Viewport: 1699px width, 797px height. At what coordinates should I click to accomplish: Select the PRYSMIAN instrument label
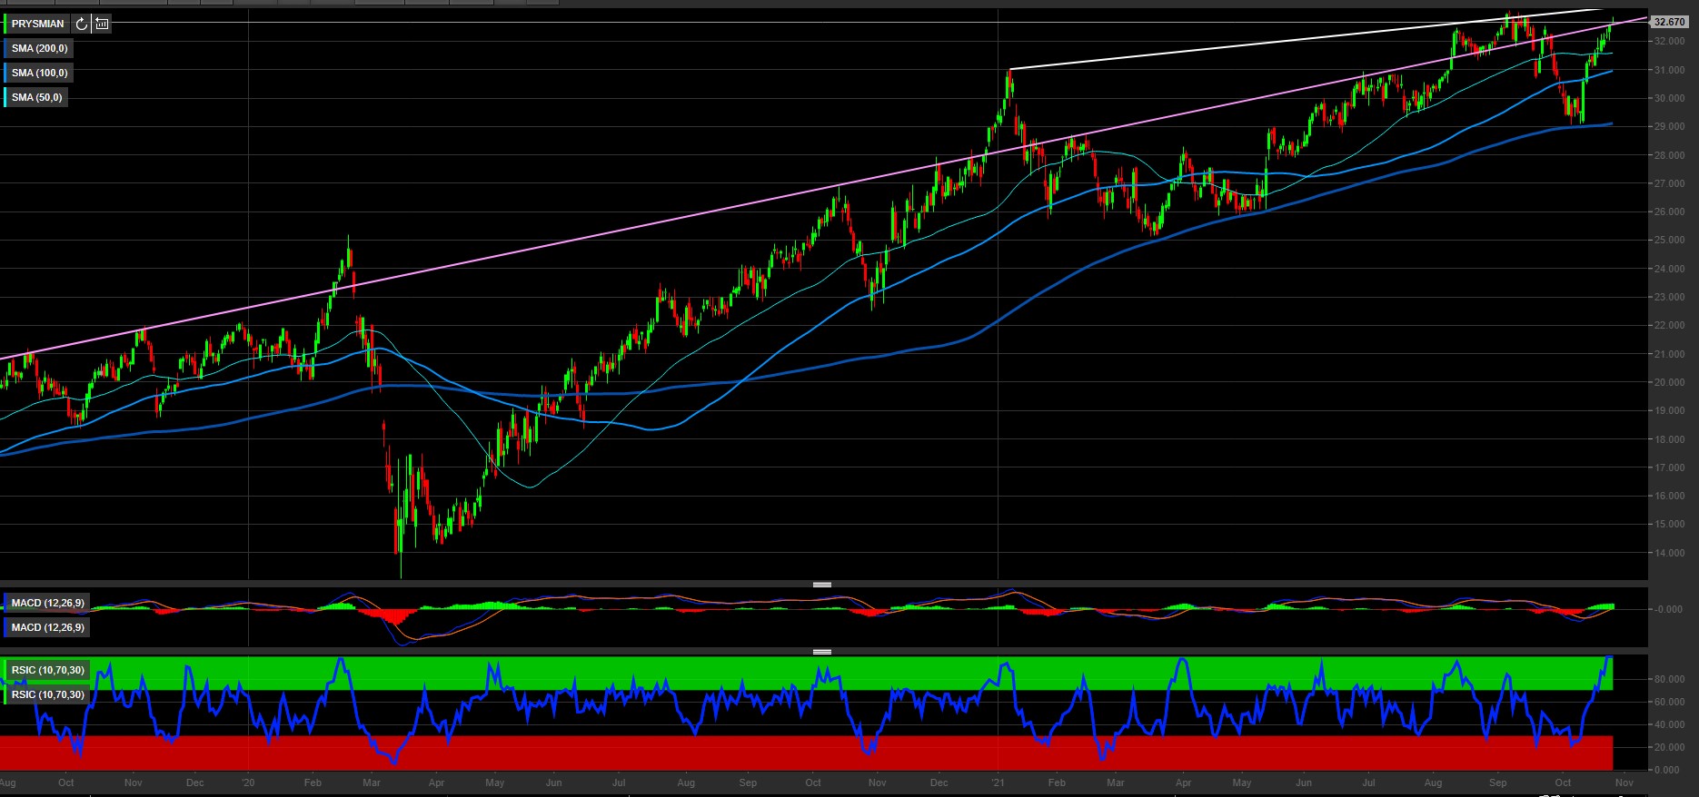[x=38, y=24]
